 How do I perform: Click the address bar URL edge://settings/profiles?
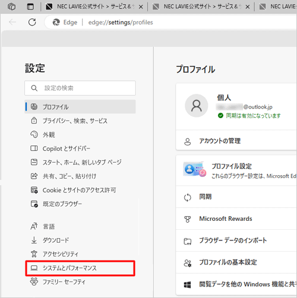click(x=121, y=23)
